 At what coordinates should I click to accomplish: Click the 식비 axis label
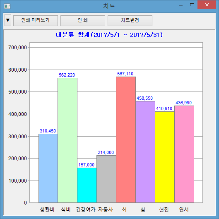pyautogui.click(x=66, y=209)
